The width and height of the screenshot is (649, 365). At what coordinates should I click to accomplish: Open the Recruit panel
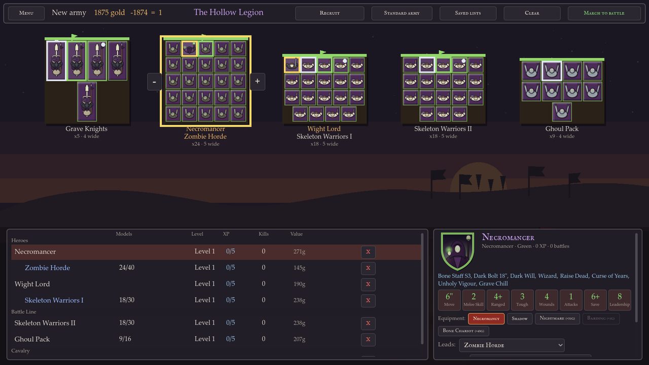click(x=330, y=13)
